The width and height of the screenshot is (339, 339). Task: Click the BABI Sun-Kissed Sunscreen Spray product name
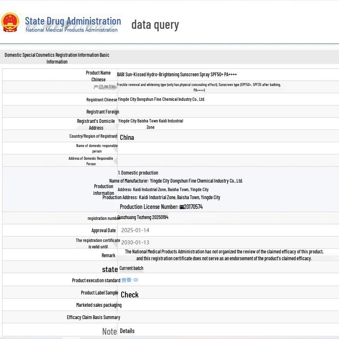[177, 75]
